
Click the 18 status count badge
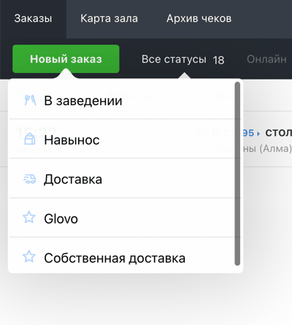click(218, 60)
